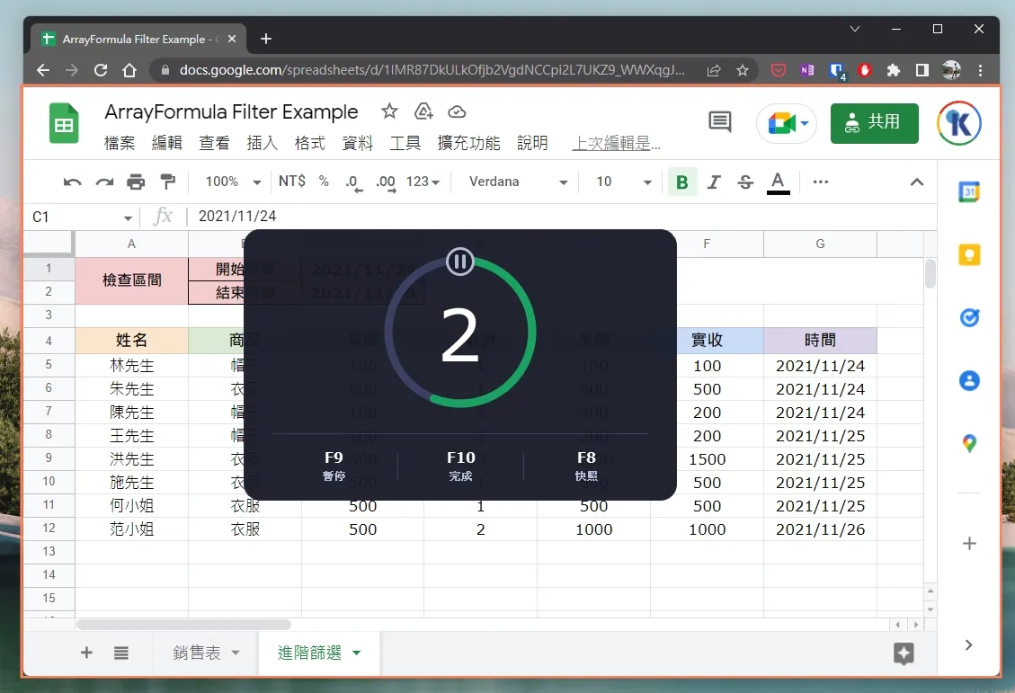Open the K account avatar

959,123
